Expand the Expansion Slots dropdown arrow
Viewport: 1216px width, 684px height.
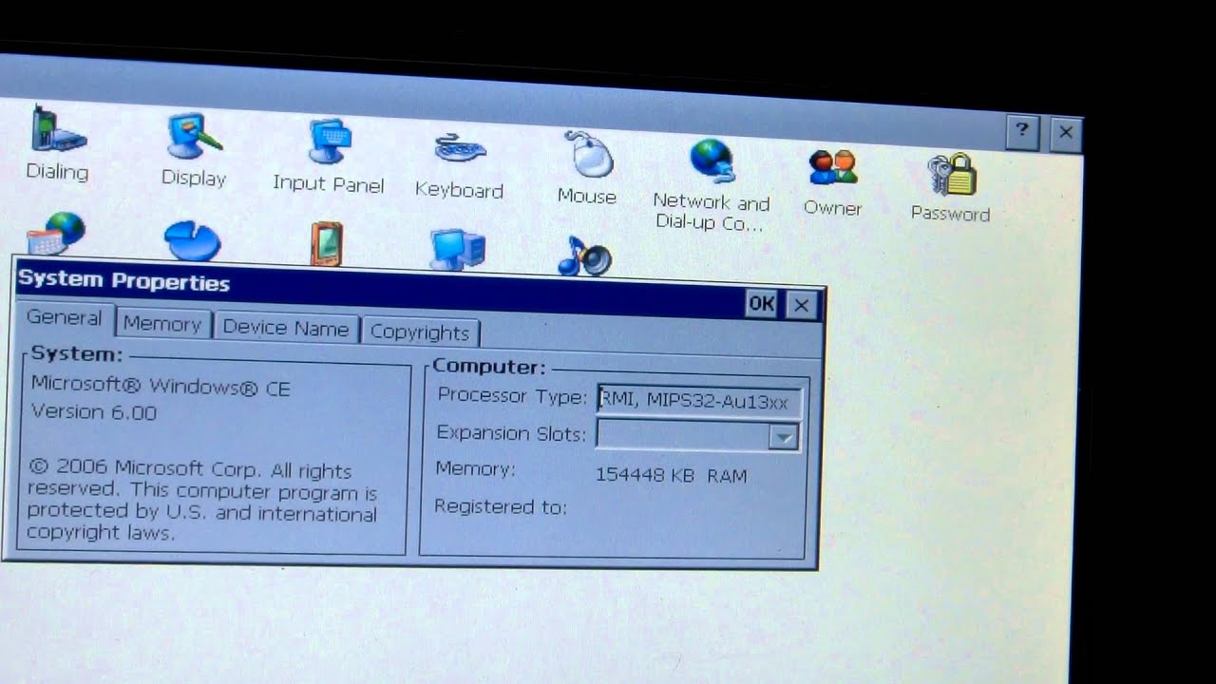pyautogui.click(x=784, y=437)
